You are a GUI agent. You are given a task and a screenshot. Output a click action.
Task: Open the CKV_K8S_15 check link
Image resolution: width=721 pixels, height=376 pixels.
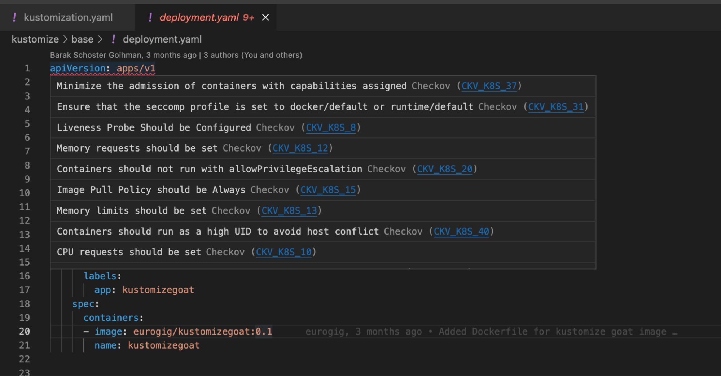coord(328,190)
